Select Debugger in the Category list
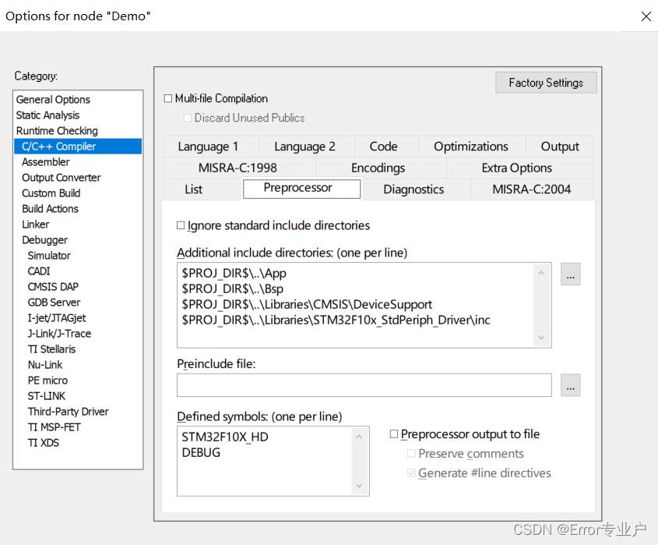Viewport: 658px width, 545px height. tap(45, 240)
